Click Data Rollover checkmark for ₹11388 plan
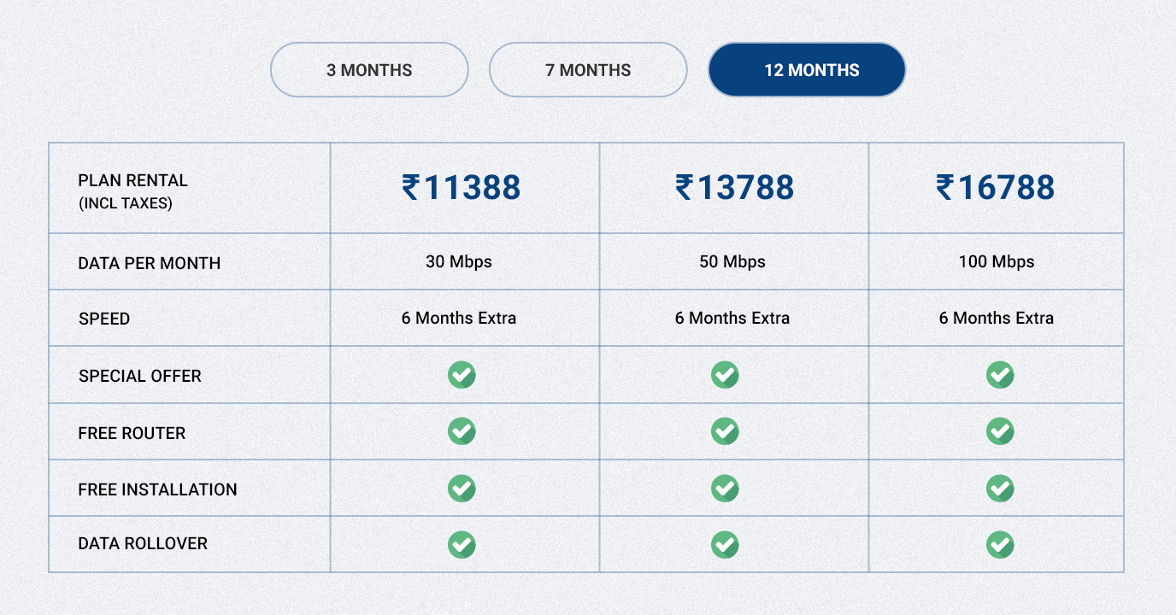 (x=462, y=544)
